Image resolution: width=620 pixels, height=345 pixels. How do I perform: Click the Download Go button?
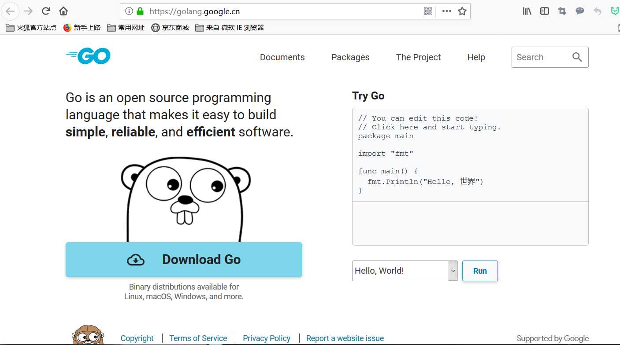[184, 260]
